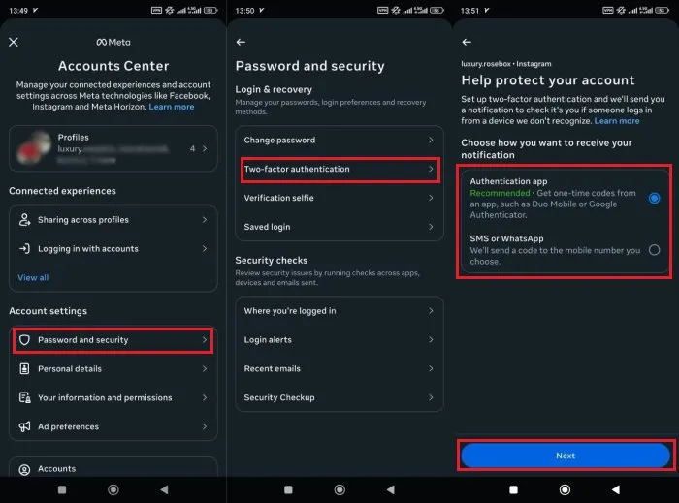Screen dimensions: 679x503
Task: Tap chevron on Two-factor authentication row
Action: click(x=431, y=169)
